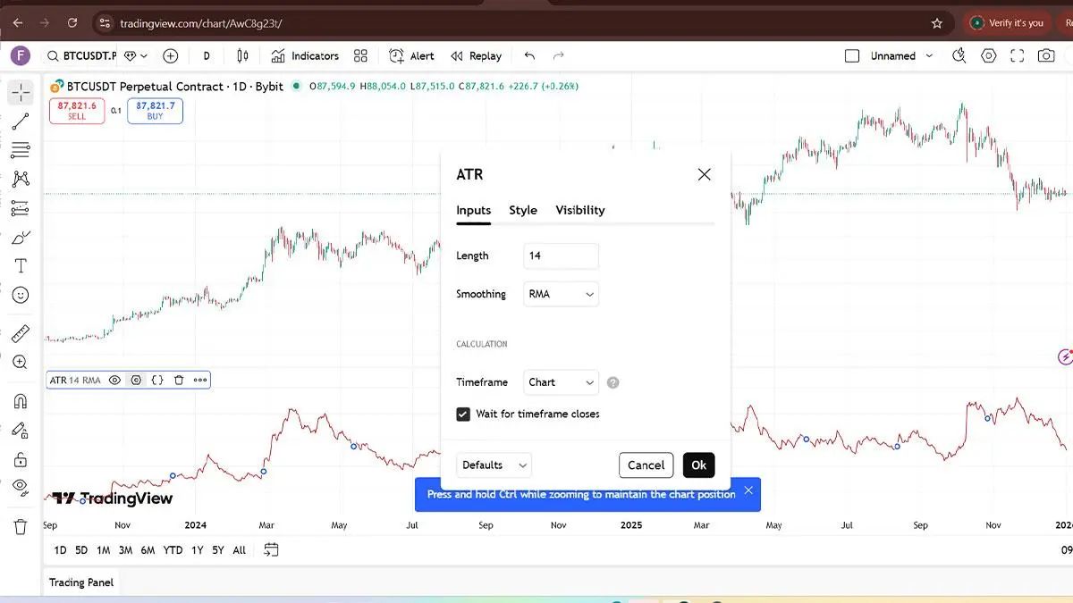
Task: Select the ruler measure tool
Action: [x=21, y=333]
